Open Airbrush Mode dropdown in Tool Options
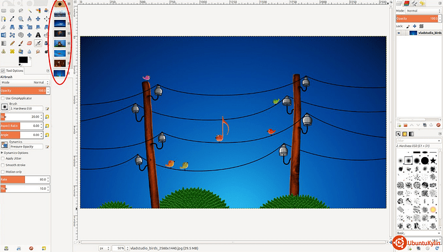 point(25,83)
